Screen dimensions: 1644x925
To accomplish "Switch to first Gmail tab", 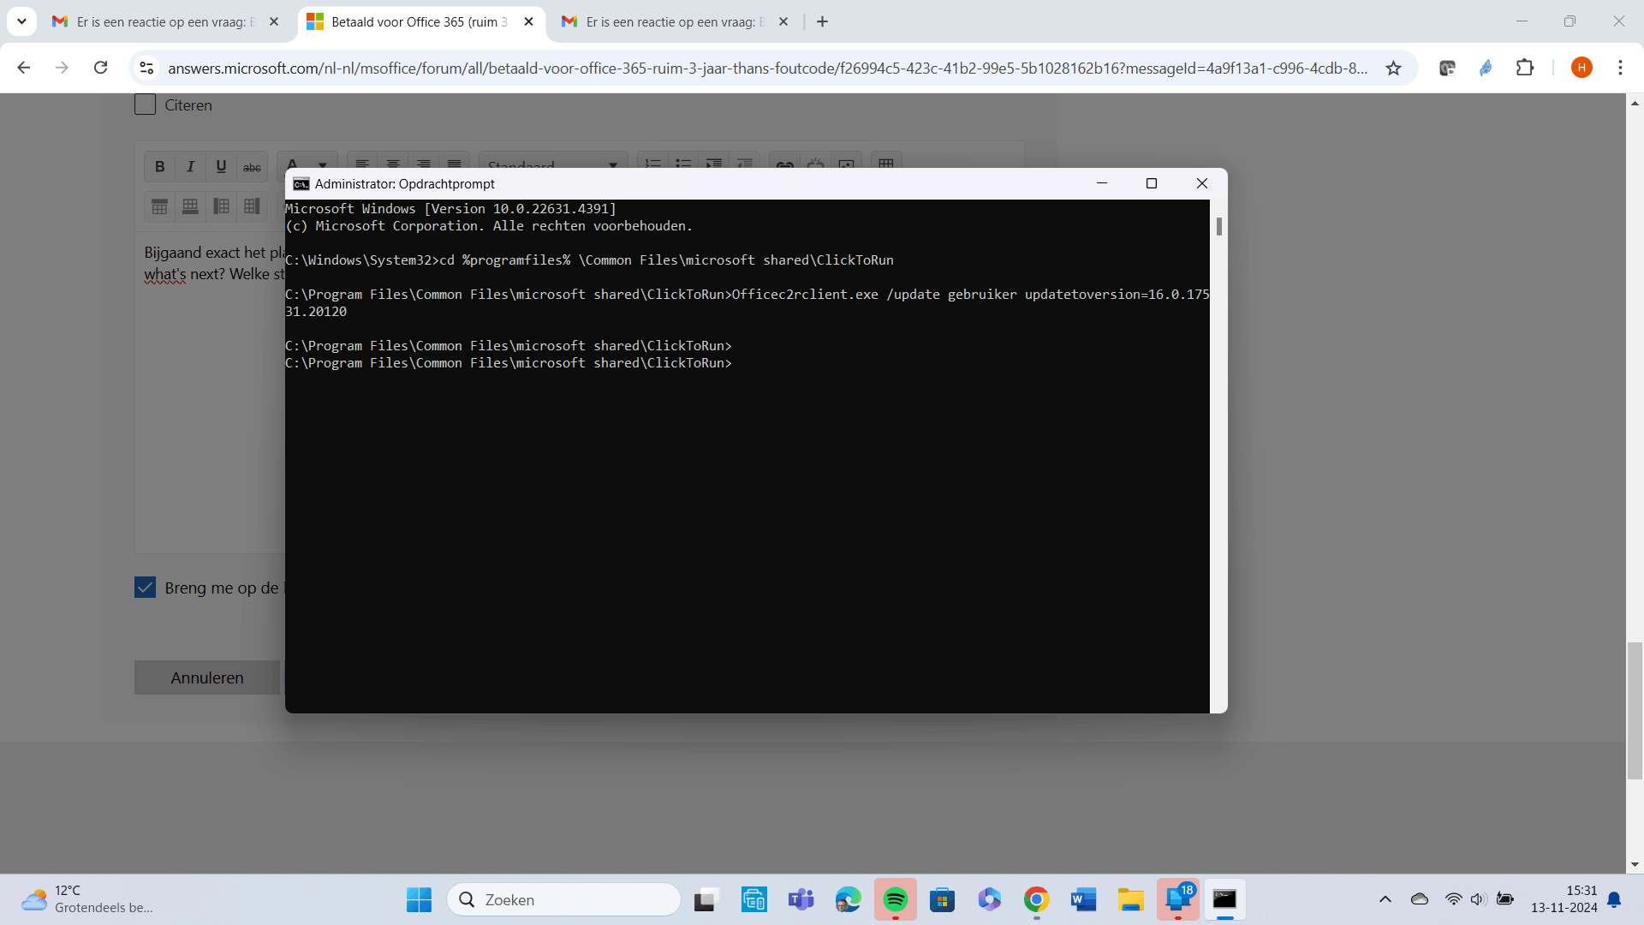I will coord(163,21).
